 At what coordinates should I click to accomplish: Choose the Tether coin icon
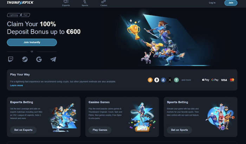click(176, 80)
